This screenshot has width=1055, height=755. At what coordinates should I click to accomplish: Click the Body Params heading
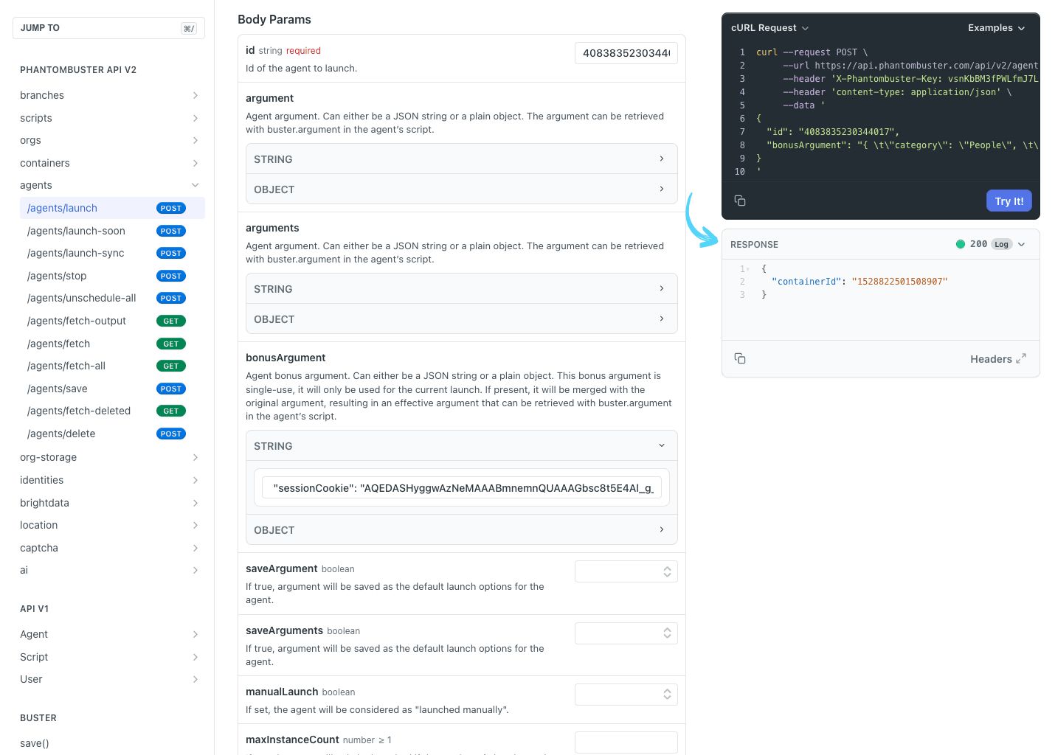274,20
